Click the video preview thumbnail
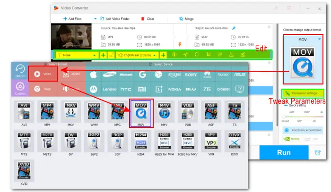331x192 pixels. click(71, 36)
